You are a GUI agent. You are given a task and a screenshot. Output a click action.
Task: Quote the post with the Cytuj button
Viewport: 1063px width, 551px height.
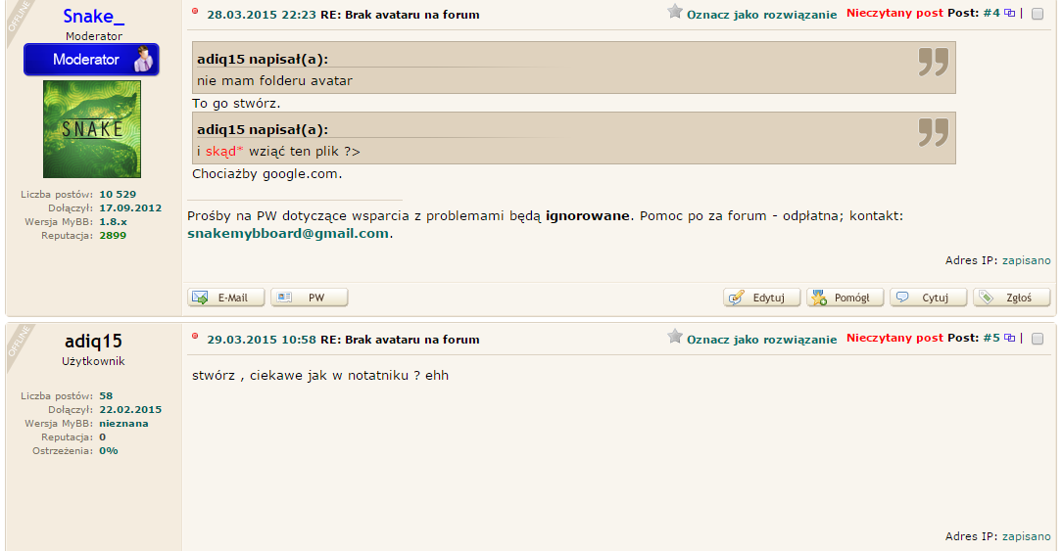click(929, 298)
